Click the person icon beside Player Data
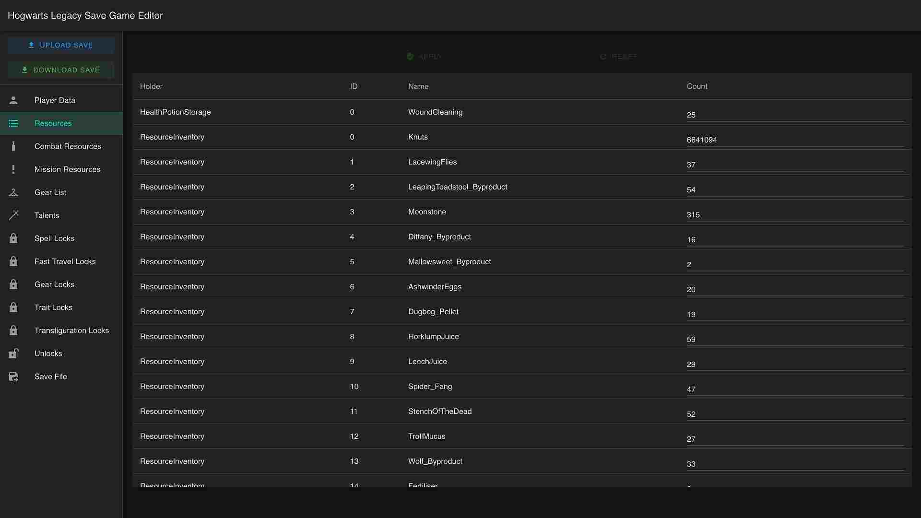This screenshot has width=921, height=518. [x=13, y=100]
